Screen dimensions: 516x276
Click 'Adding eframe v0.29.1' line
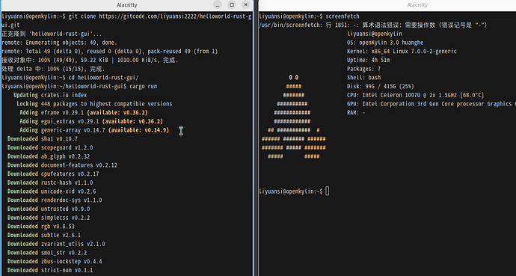[84, 112]
